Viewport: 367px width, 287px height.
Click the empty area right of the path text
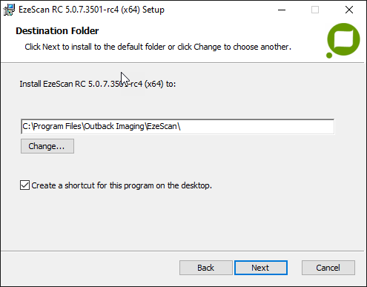(257, 127)
